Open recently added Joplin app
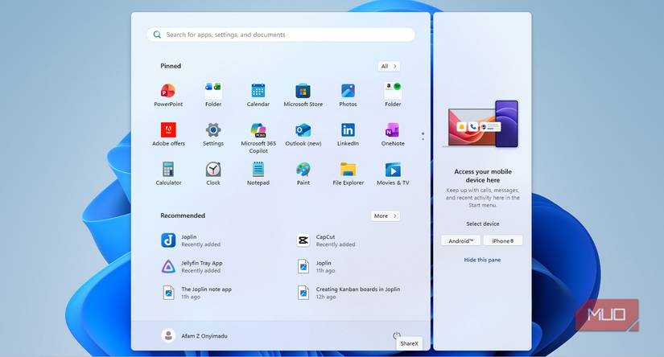Viewport: 664px width, 357px height. coord(191,240)
